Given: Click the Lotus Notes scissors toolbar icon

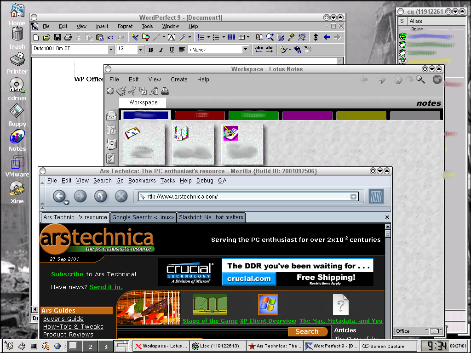Looking at the screenshot, I should click(x=132, y=91).
